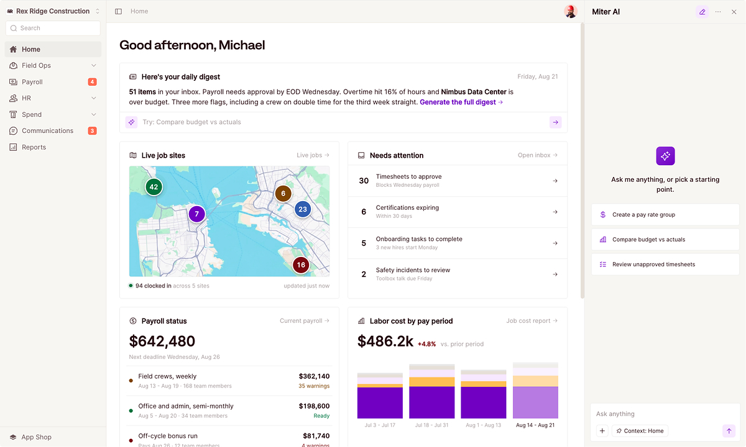Screen dimensions: 746x447
Task: Click the main page vertical scrollbar
Action: 583,160
